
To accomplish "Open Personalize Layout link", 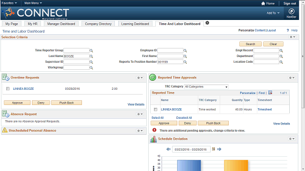I will point(271,30).
